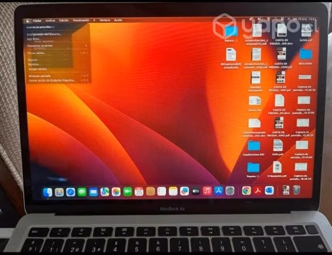This screenshot has width=332, height=255.
Task: Open Finder from the Dock
Action: 48,192
